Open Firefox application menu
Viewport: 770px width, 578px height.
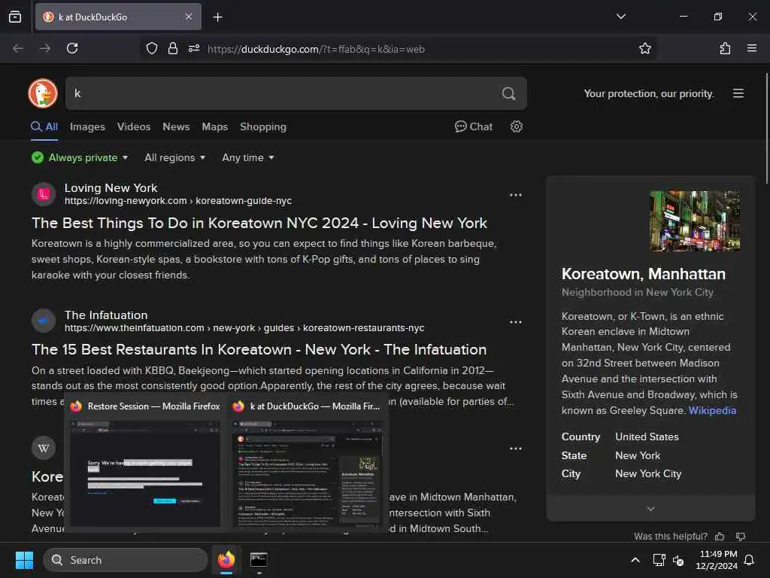pos(751,48)
